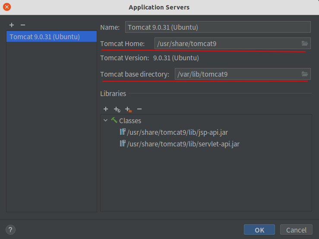Image resolution: width=319 pixels, height=239 pixels.
Task: Select the Classes node
Action: (130, 121)
